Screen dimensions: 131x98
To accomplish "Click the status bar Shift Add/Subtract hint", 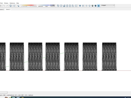I will 17,95.
